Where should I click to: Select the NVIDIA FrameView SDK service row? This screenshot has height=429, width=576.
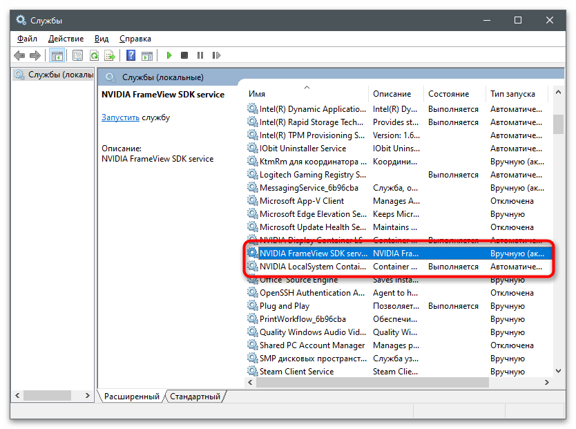coord(399,254)
